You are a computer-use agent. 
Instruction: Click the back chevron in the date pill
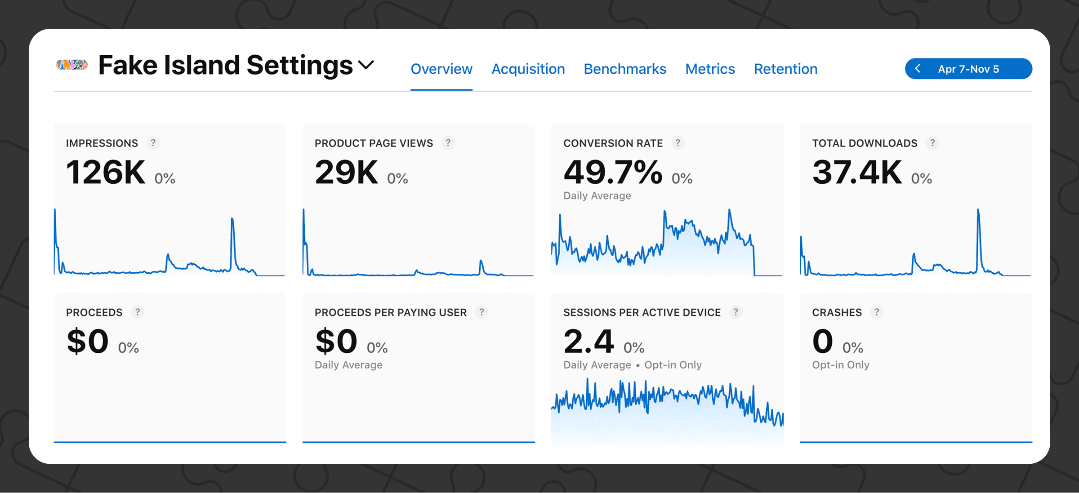pos(918,69)
